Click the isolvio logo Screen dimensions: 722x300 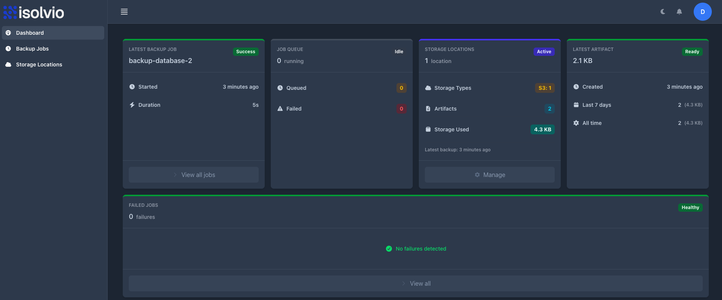point(34,12)
